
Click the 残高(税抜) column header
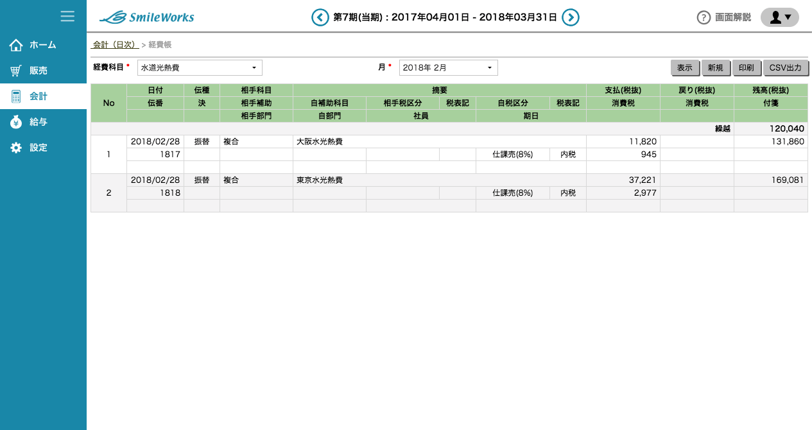click(x=771, y=90)
